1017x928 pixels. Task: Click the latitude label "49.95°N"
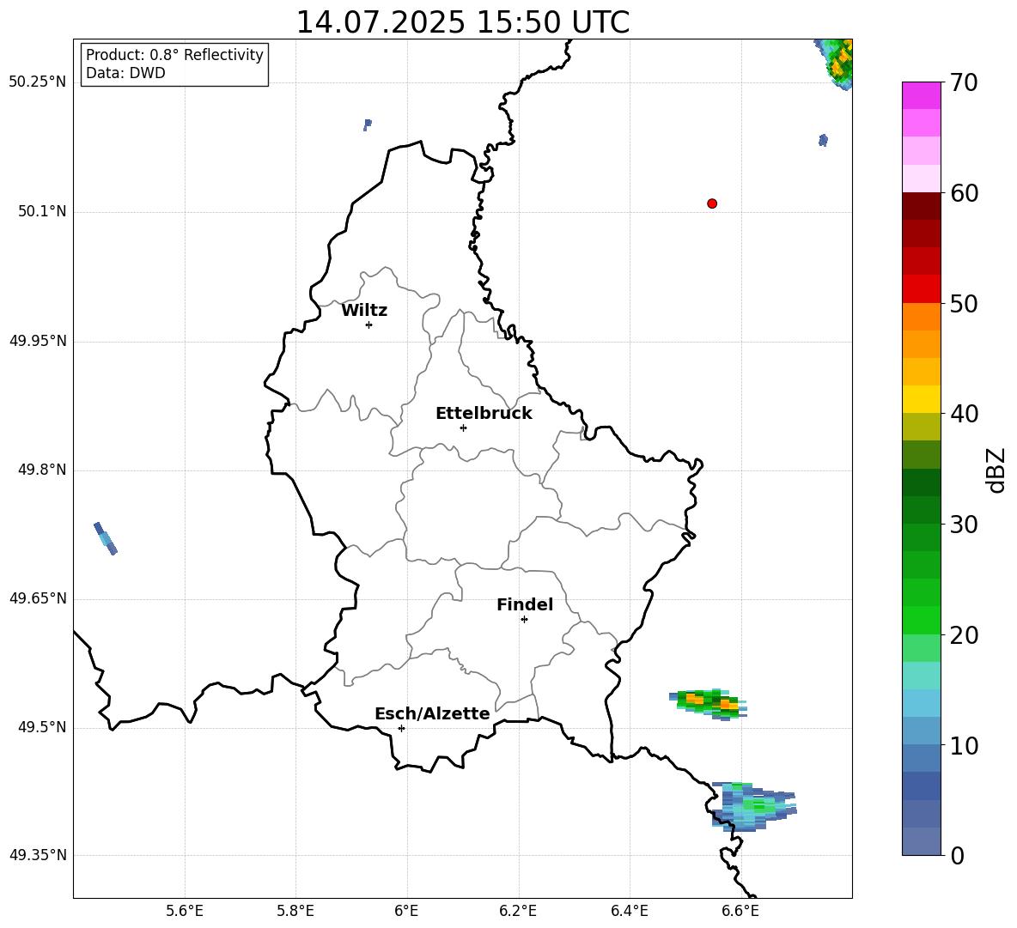coord(38,340)
